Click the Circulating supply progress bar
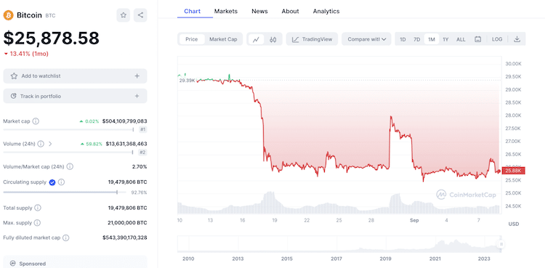545x268 pixels. click(65, 192)
